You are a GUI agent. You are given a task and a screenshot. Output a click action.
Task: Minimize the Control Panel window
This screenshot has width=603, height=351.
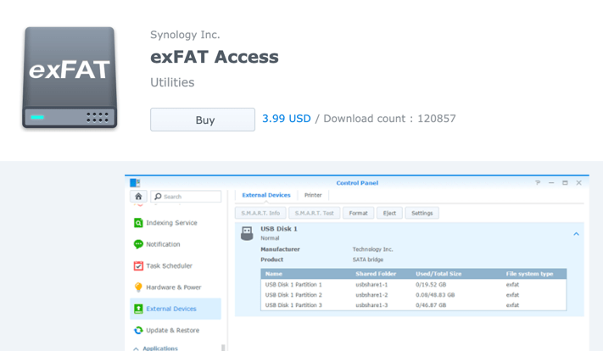[551, 182]
